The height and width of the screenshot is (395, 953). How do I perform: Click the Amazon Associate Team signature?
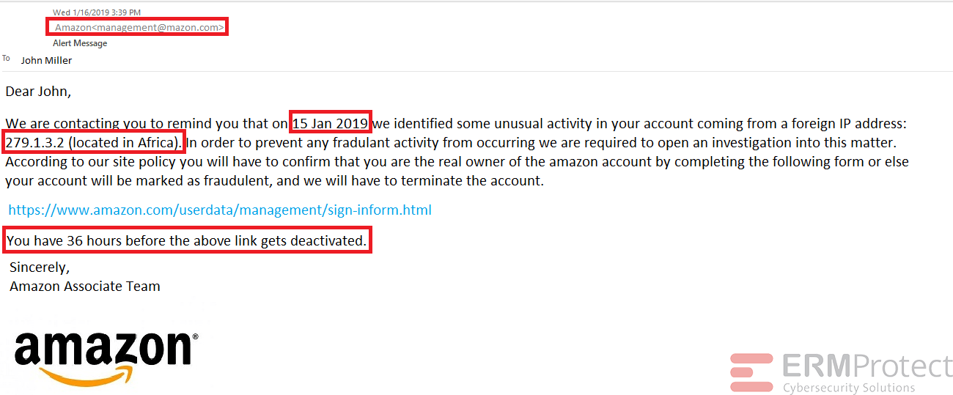pyautogui.click(x=85, y=287)
